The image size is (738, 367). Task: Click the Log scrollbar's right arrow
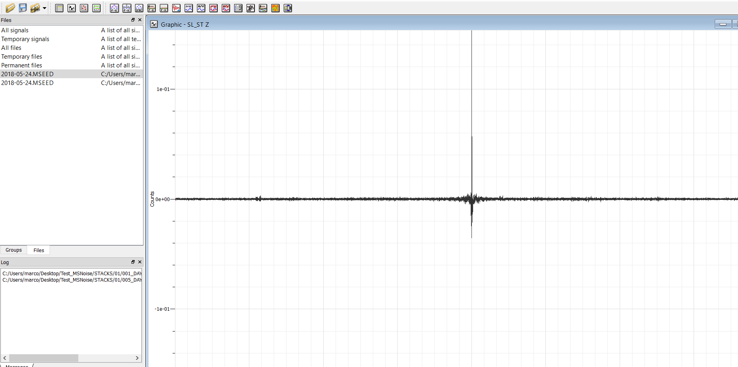tap(137, 358)
